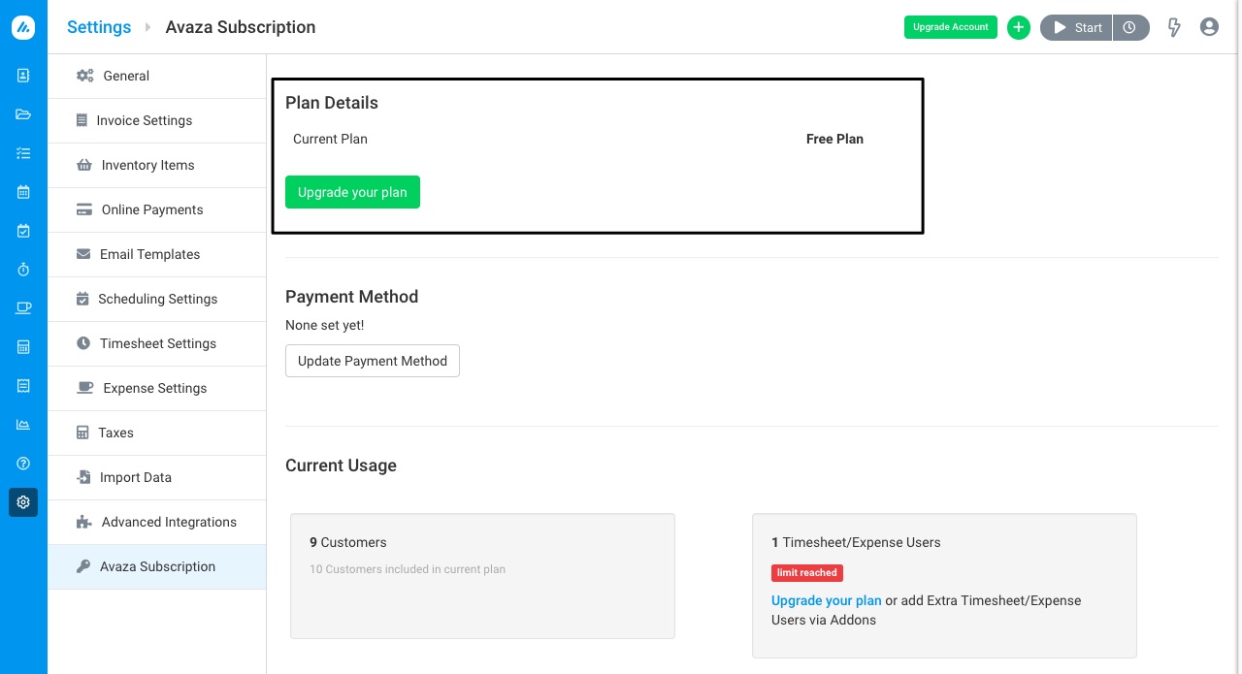Open the user profile avatar icon
The width and height of the screenshot is (1242, 674).
[1209, 27]
